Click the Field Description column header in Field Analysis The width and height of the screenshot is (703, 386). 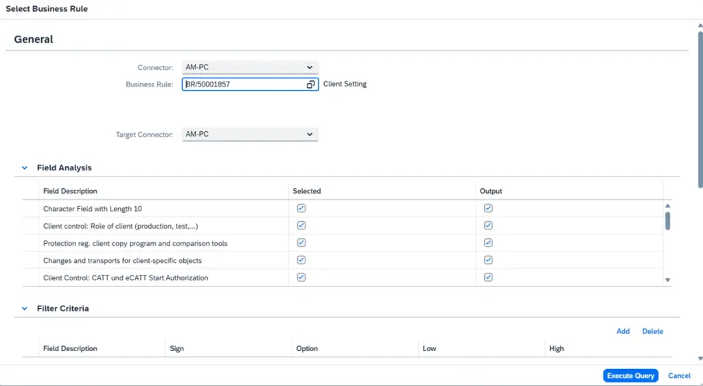[70, 191]
